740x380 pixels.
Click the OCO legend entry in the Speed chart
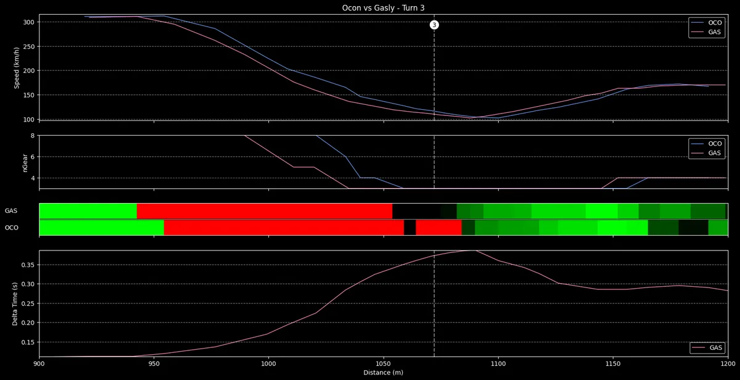click(x=707, y=23)
